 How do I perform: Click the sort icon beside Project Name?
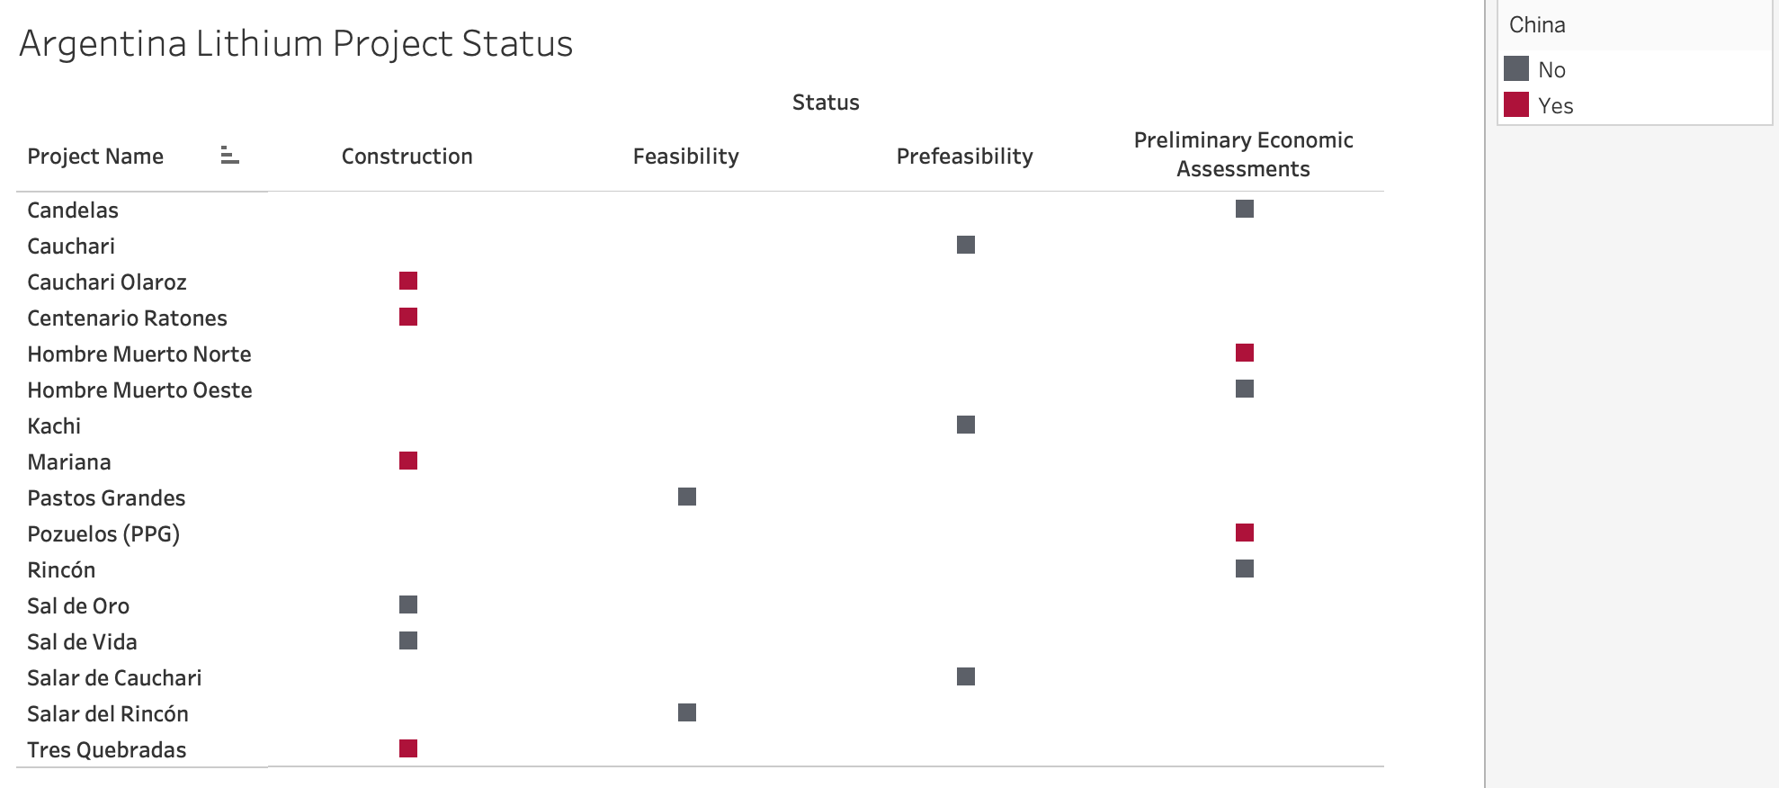coord(229,157)
